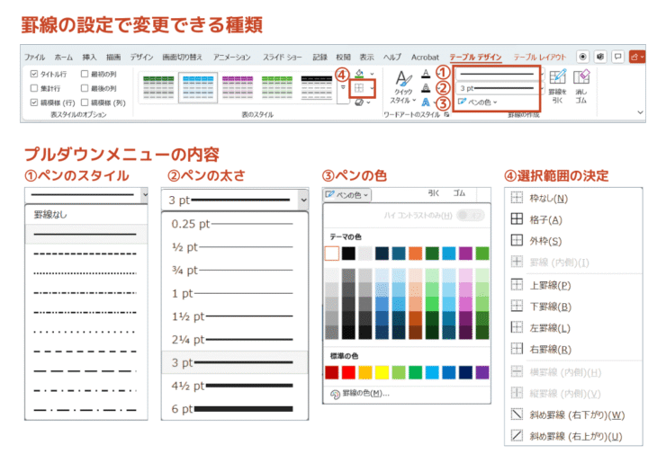Open ペンの色 dropdown in the ribbon

(x=477, y=102)
